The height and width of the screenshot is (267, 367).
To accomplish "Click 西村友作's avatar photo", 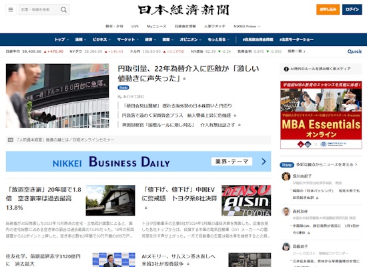I will (286, 212).
